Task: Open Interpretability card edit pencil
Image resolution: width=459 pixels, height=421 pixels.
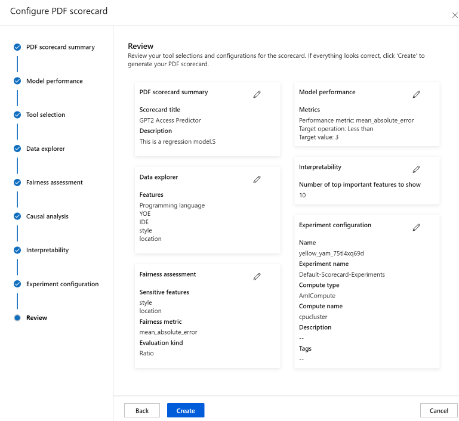Action: point(417,169)
